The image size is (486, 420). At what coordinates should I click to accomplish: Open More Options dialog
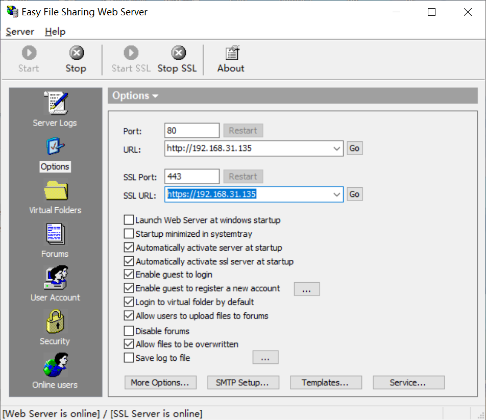160,383
